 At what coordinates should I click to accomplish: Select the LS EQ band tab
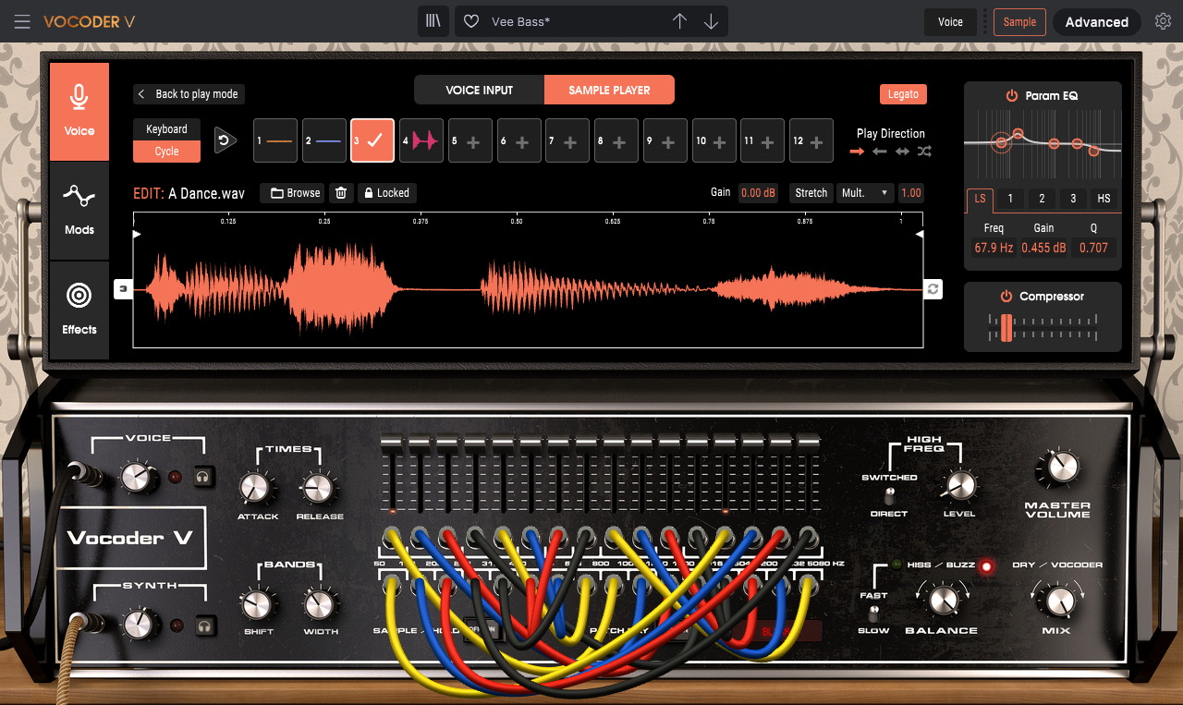pyautogui.click(x=980, y=199)
